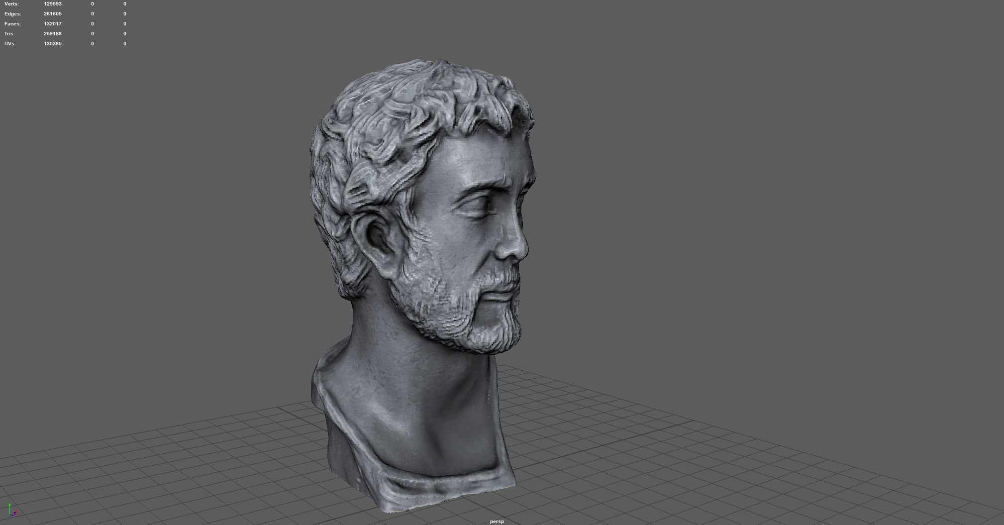This screenshot has height=525, width=1004.
Task: Click the face count 132017
Action: pos(53,24)
